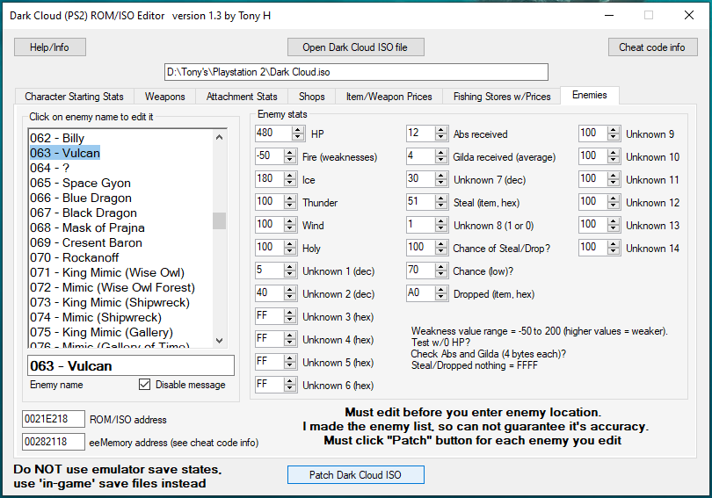Switch to the Weapons tab
The width and height of the screenshot is (712, 498).
pos(164,96)
